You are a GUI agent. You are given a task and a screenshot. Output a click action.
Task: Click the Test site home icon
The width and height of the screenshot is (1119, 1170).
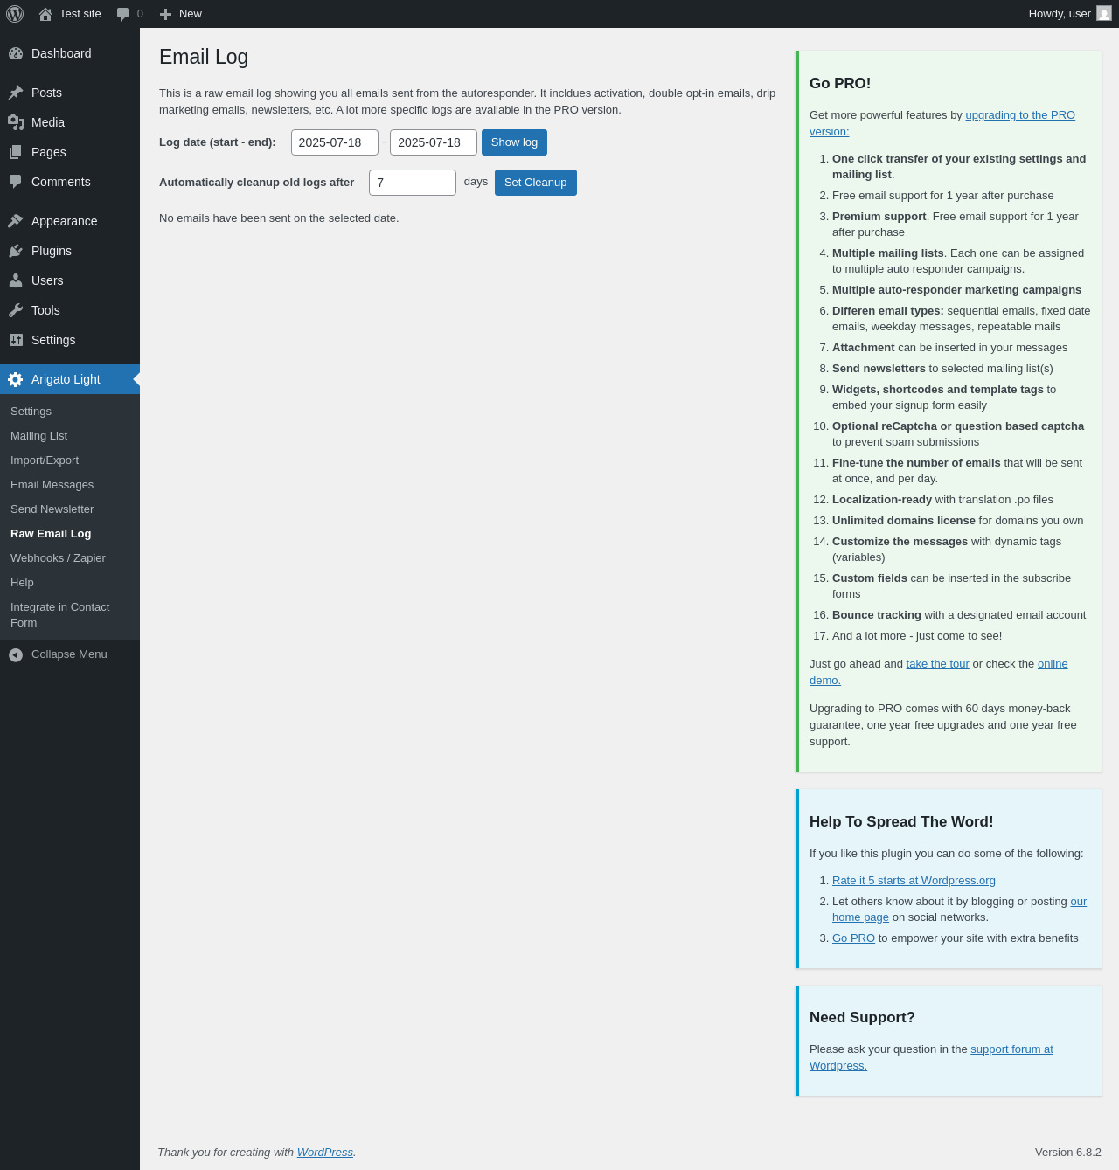pos(45,14)
